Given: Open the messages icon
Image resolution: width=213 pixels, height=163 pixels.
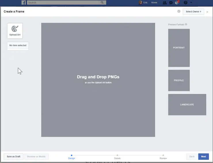Looking at the screenshot, I should (x=171, y=3).
